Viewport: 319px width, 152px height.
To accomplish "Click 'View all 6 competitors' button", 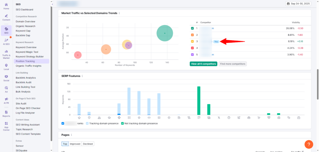I will click(203, 64).
